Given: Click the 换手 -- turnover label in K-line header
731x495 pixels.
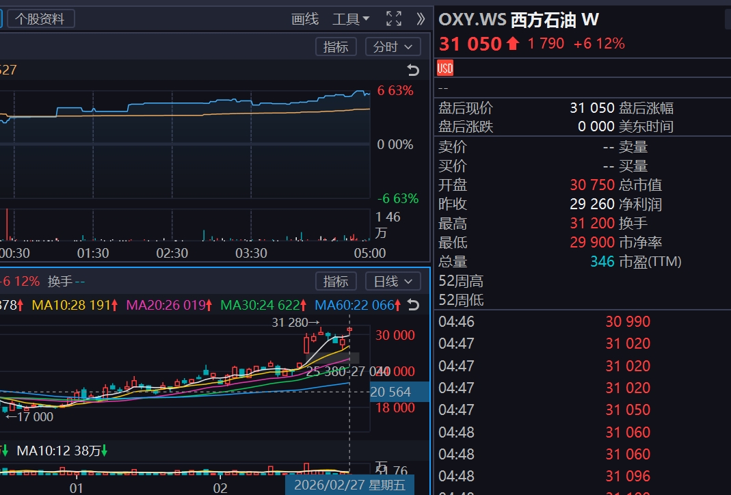Looking at the screenshot, I should click(66, 282).
